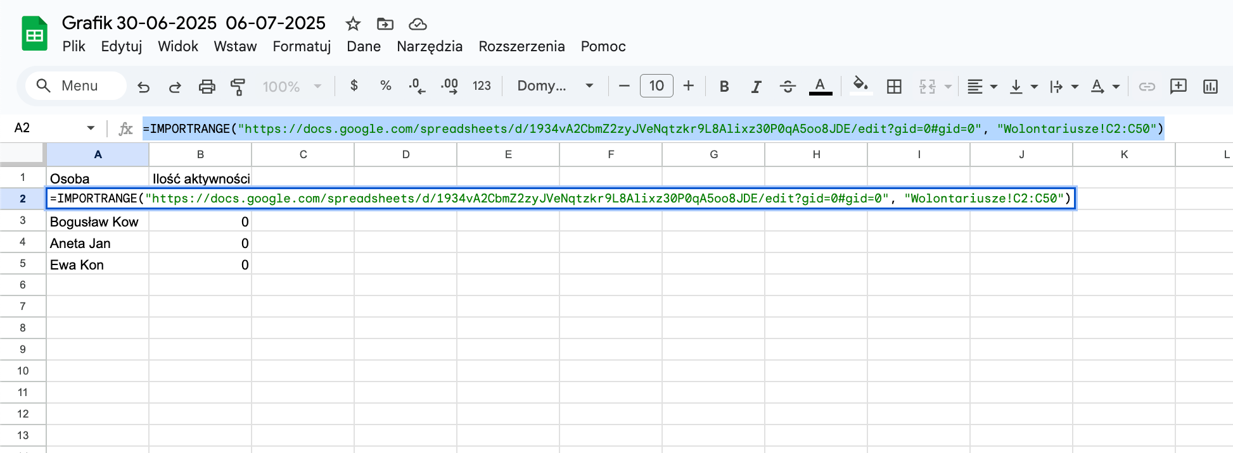This screenshot has width=1233, height=453.
Task: Open text wrapping options
Action: pos(1064,86)
